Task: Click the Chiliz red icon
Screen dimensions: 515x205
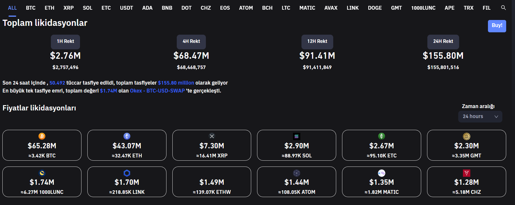Action: (466, 173)
